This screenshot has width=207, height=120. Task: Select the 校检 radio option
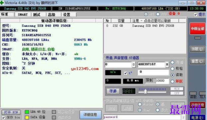(172, 69)
